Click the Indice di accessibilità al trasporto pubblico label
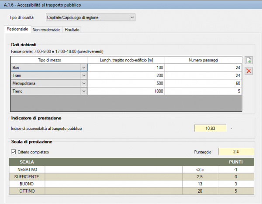 [x=46, y=129]
